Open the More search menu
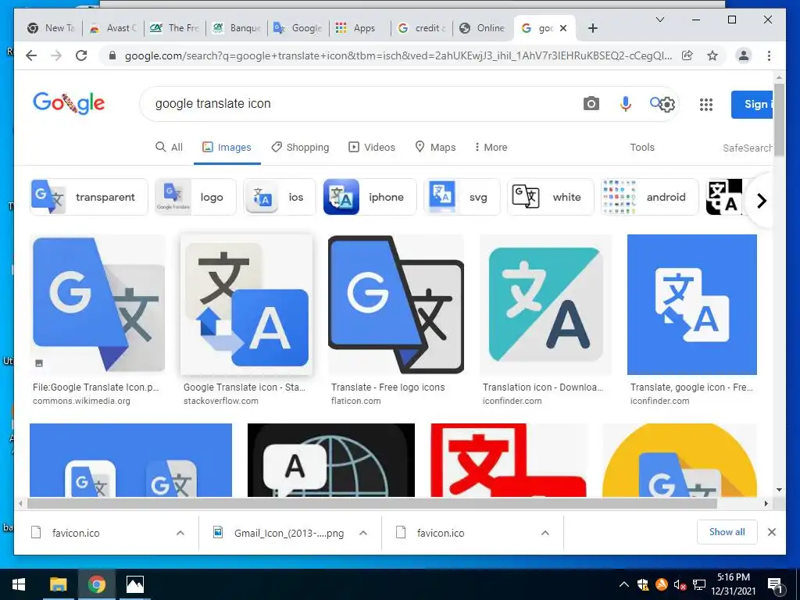Viewport: 800px width, 600px height. tap(491, 147)
